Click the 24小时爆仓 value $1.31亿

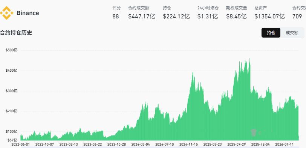(208, 16)
